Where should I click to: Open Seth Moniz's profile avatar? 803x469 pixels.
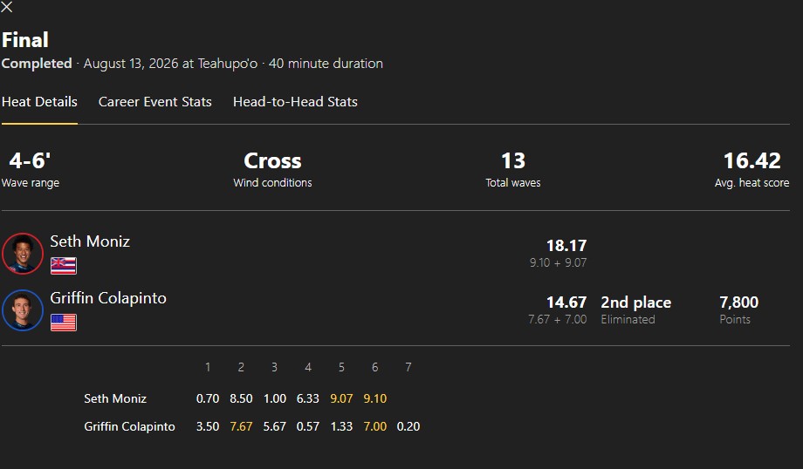[x=23, y=254]
